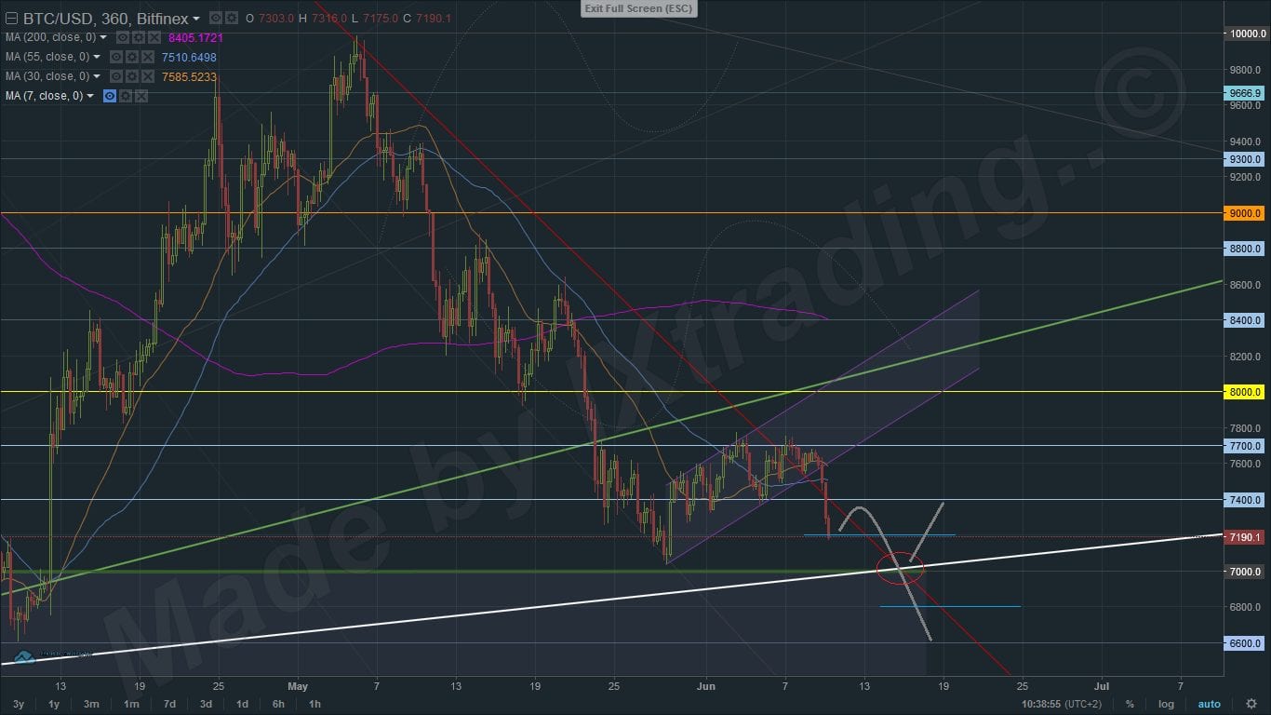The width and height of the screenshot is (1271, 715).
Task: Open the MA 200 indicator settings gear
Action: (x=137, y=37)
